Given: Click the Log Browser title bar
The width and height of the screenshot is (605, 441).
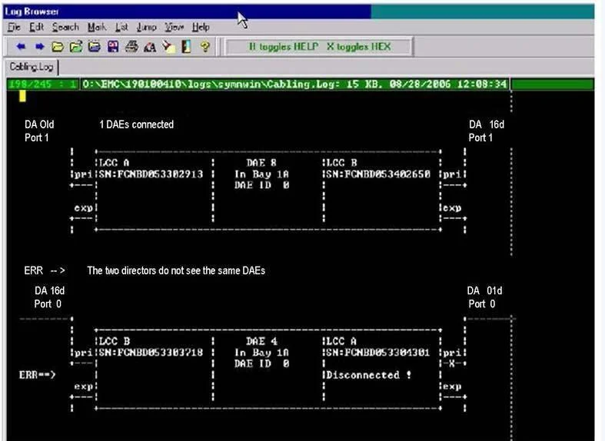Looking at the screenshot, I should click(298, 12).
